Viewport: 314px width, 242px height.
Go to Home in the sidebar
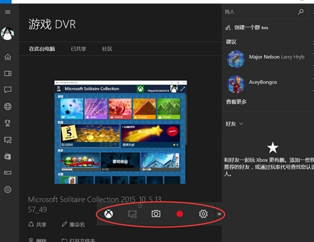pos(8,57)
